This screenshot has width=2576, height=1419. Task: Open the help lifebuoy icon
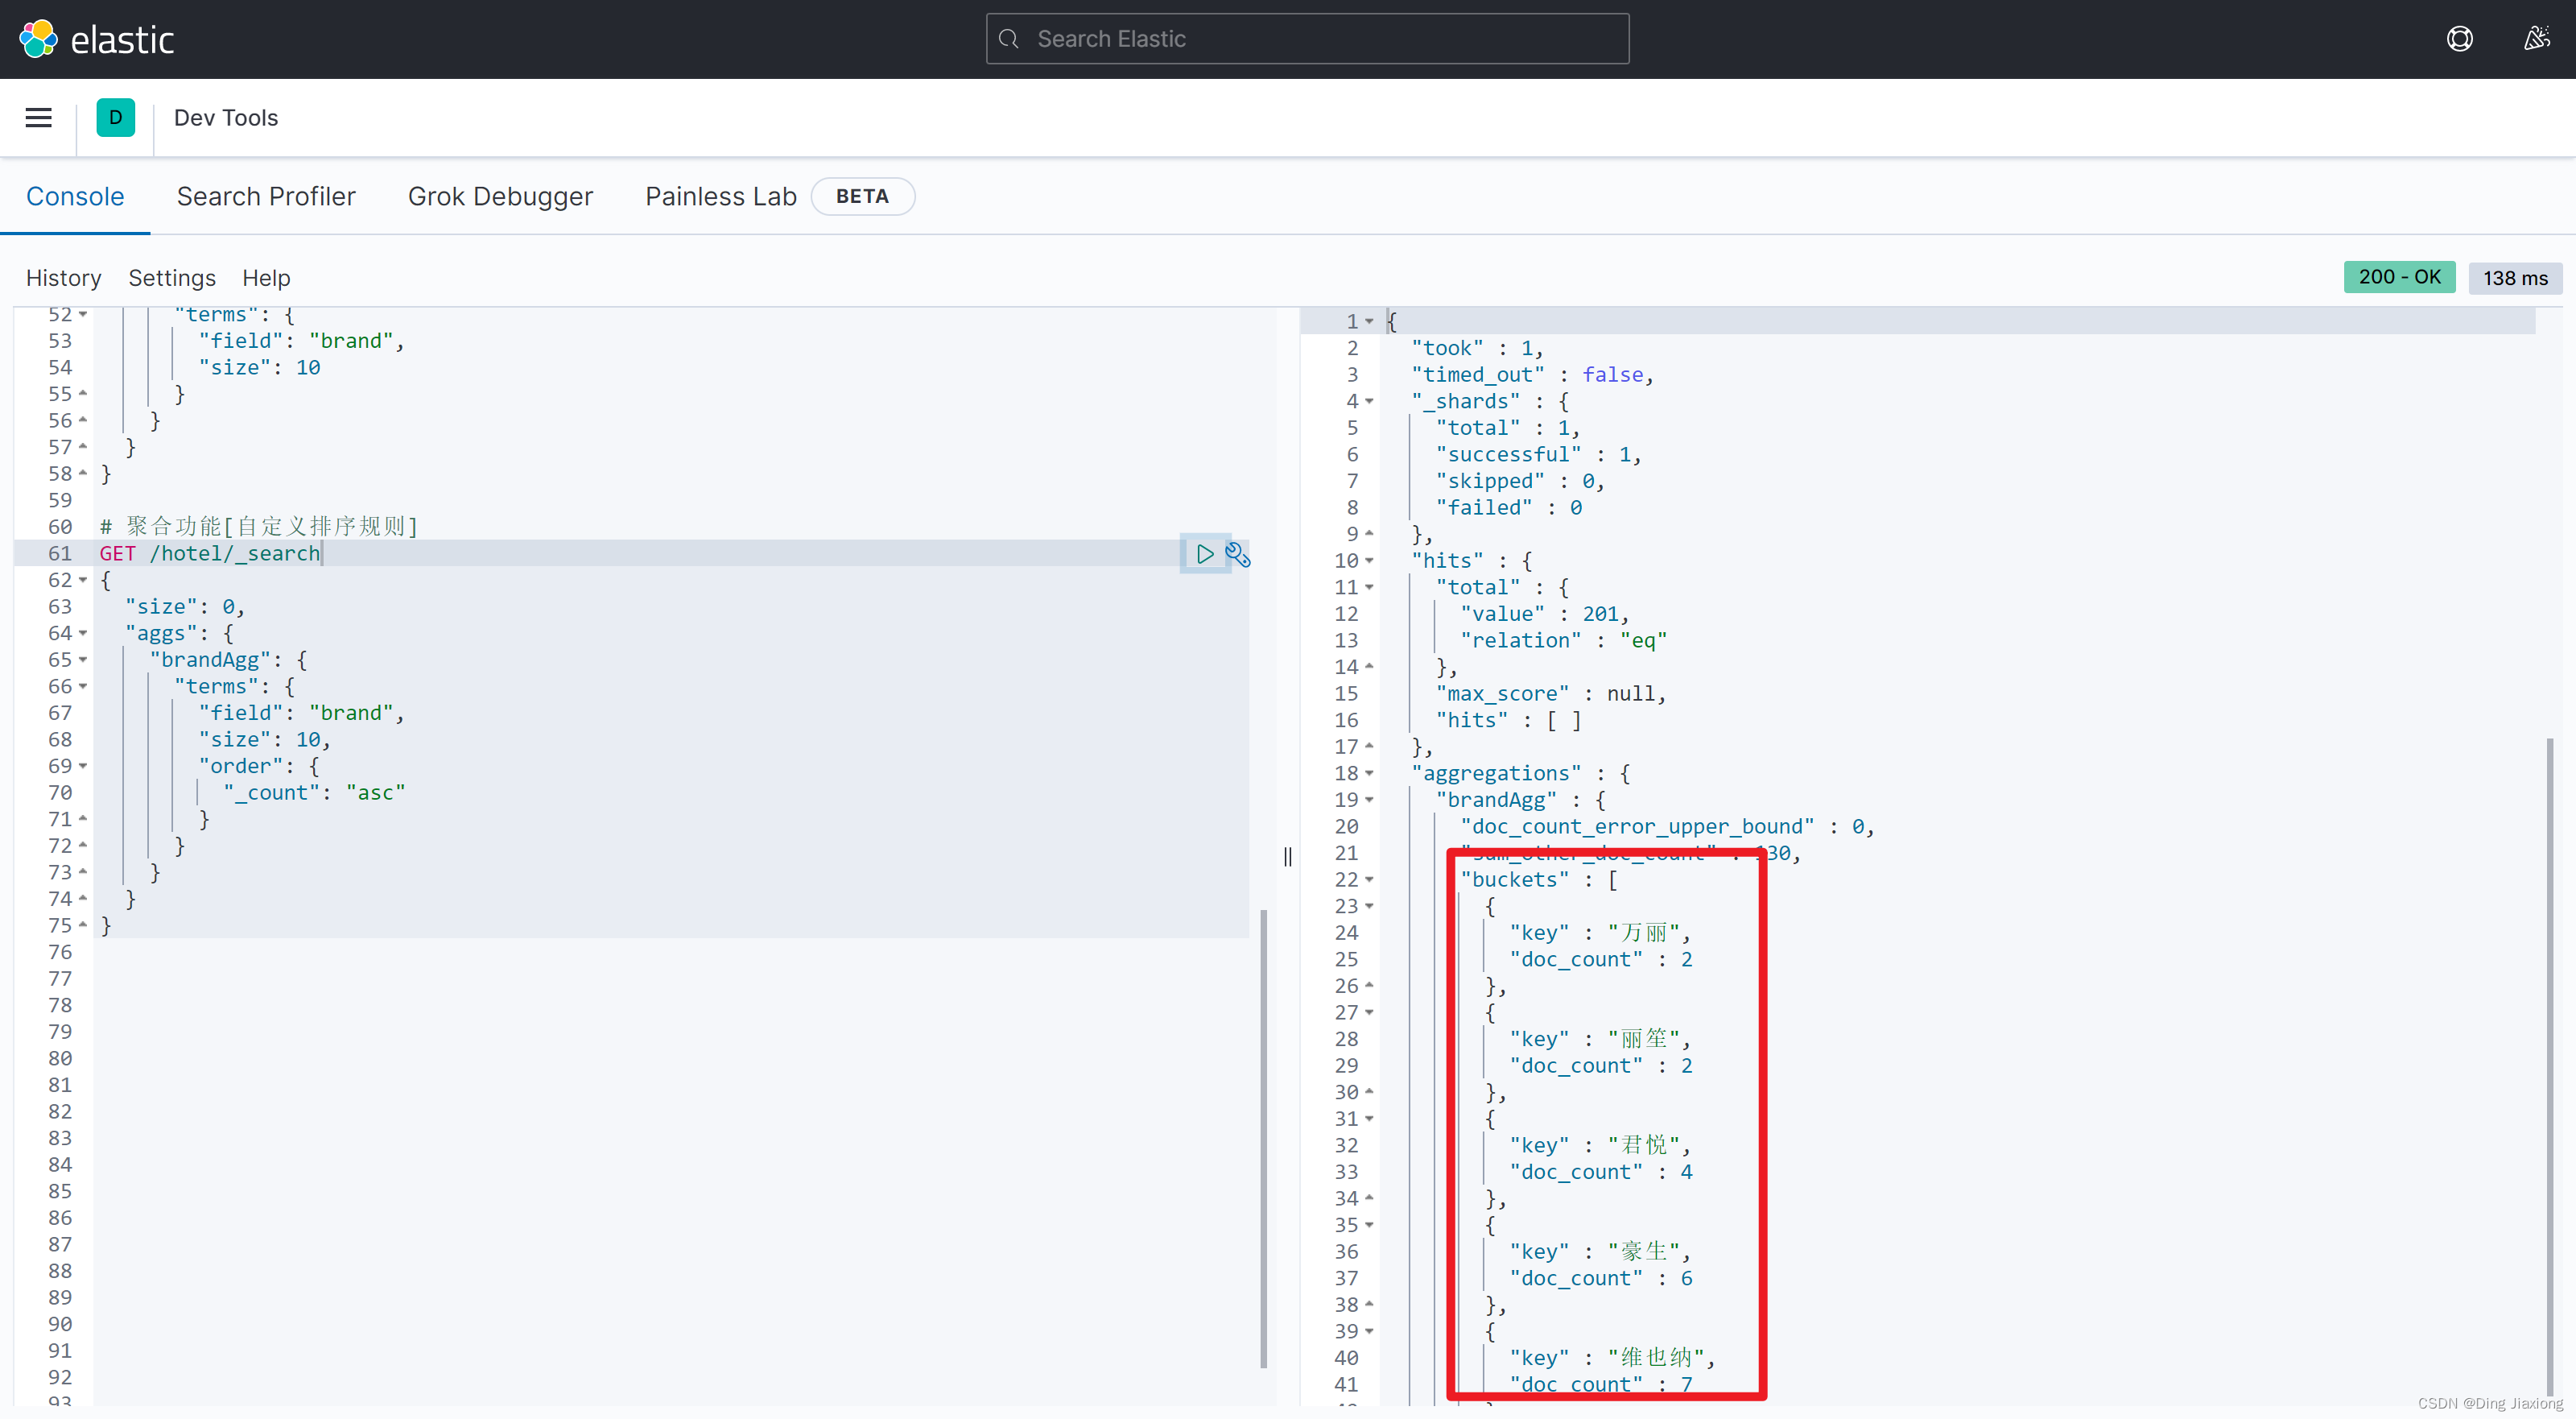click(x=2459, y=39)
